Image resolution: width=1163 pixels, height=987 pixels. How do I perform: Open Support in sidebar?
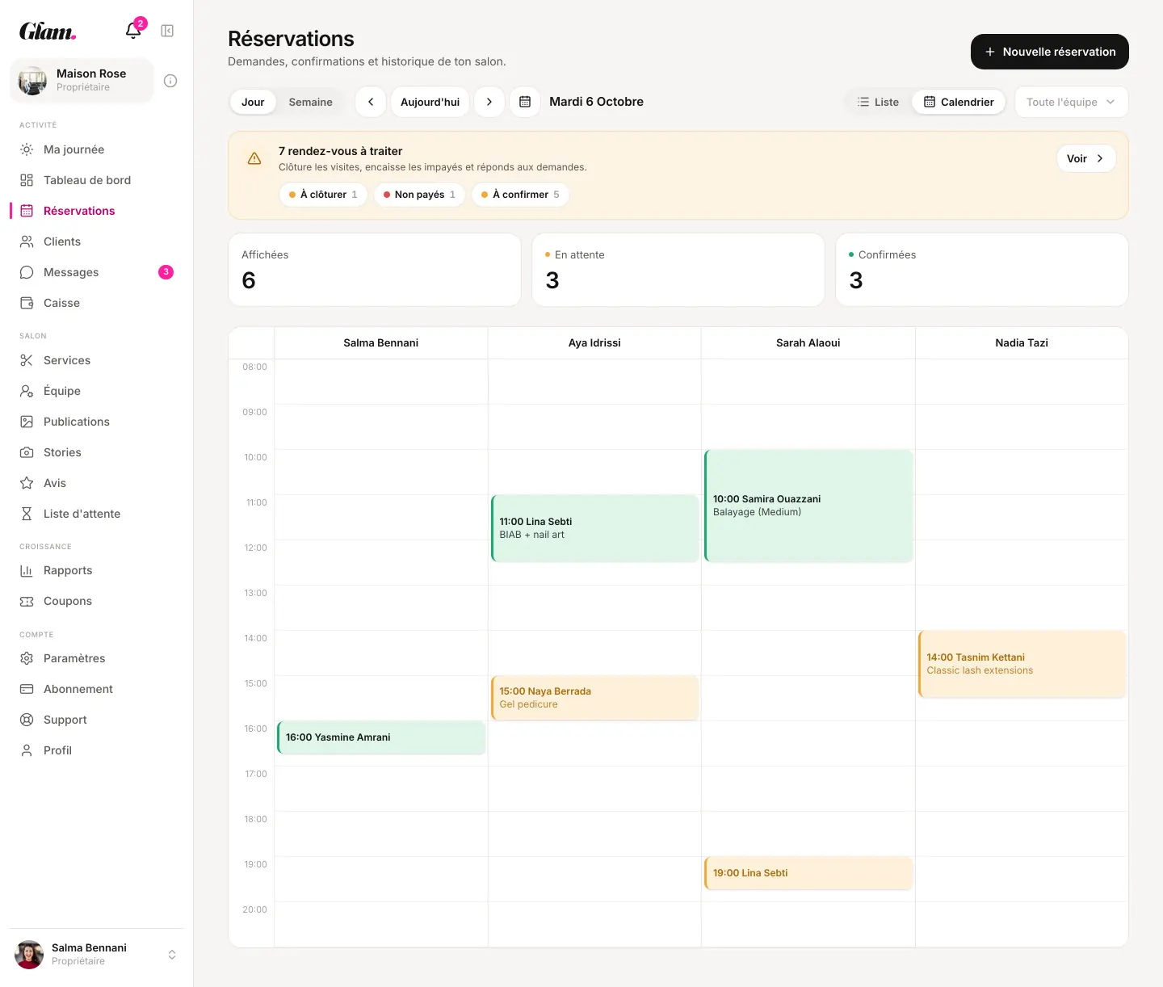97,720
